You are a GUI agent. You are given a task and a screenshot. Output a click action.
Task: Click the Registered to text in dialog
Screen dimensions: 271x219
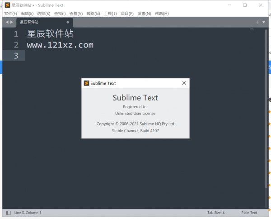135,107
